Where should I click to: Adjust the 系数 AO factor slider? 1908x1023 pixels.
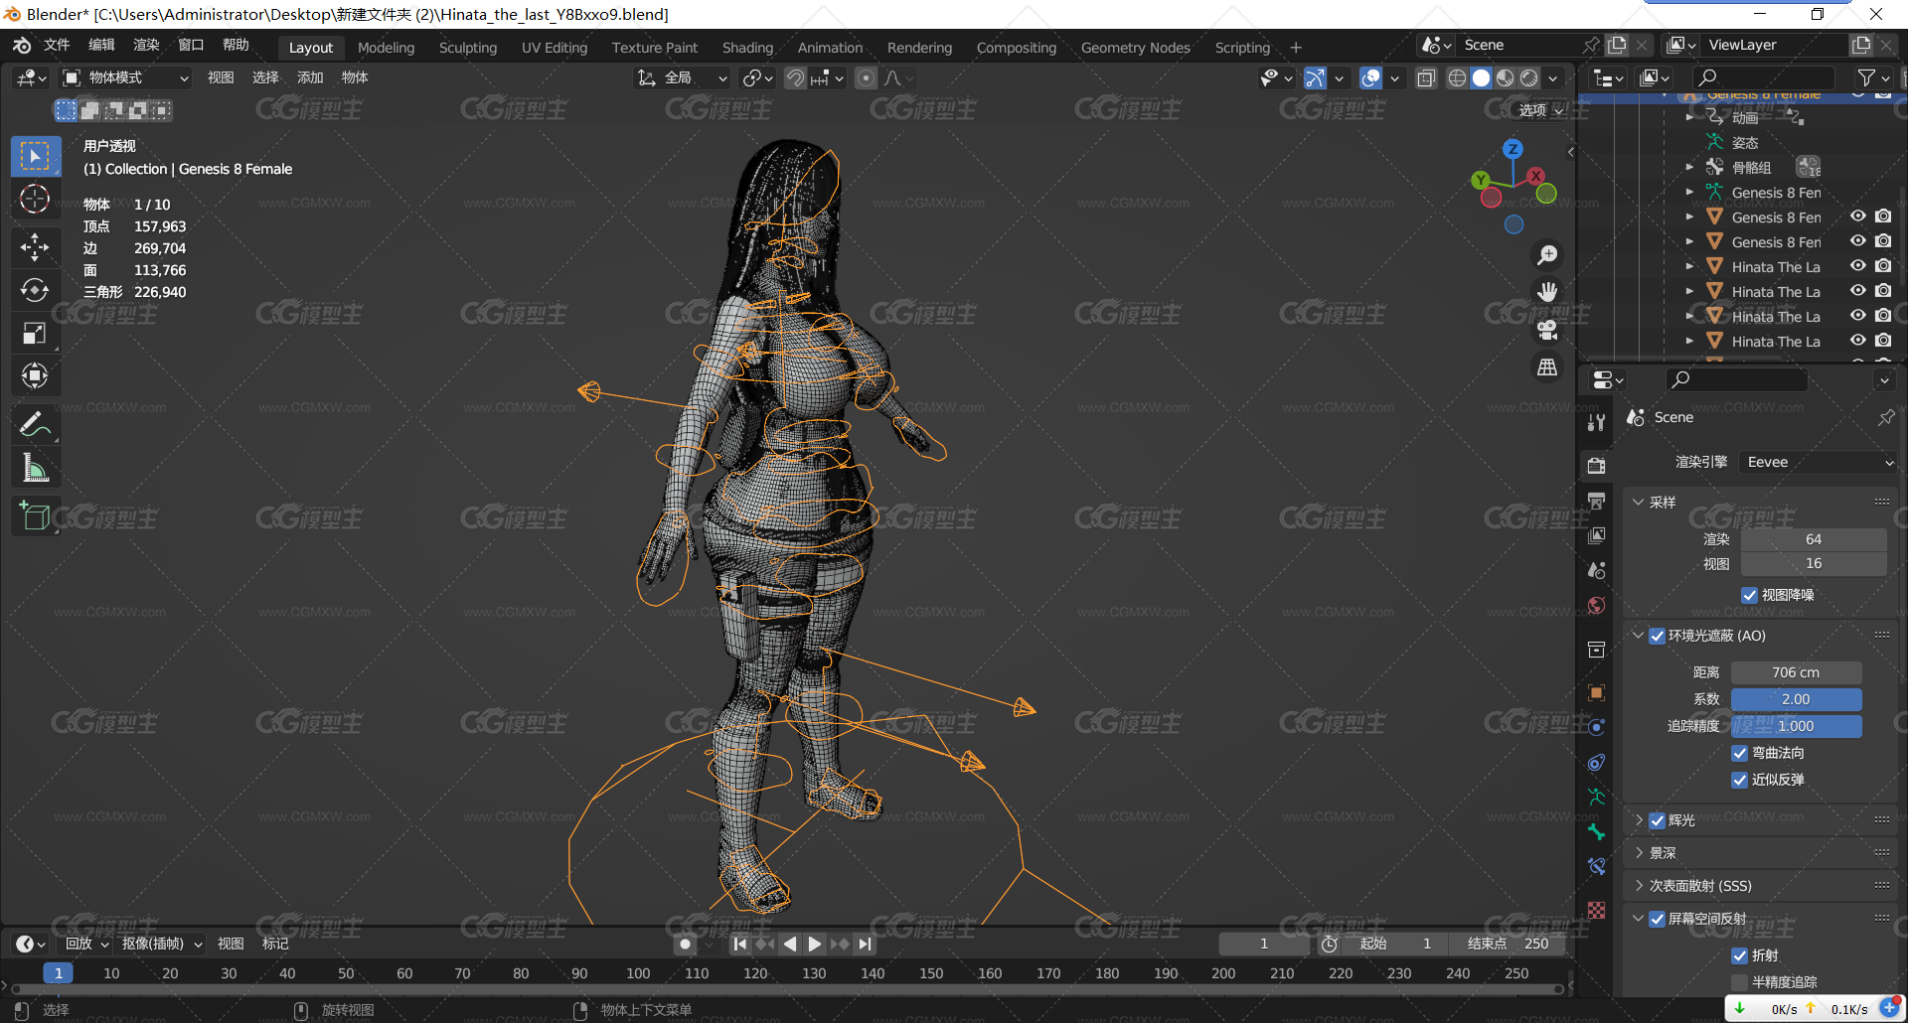click(1796, 699)
